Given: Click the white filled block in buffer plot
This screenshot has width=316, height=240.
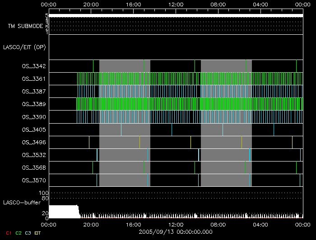Looking at the screenshot, I should coord(63,211).
